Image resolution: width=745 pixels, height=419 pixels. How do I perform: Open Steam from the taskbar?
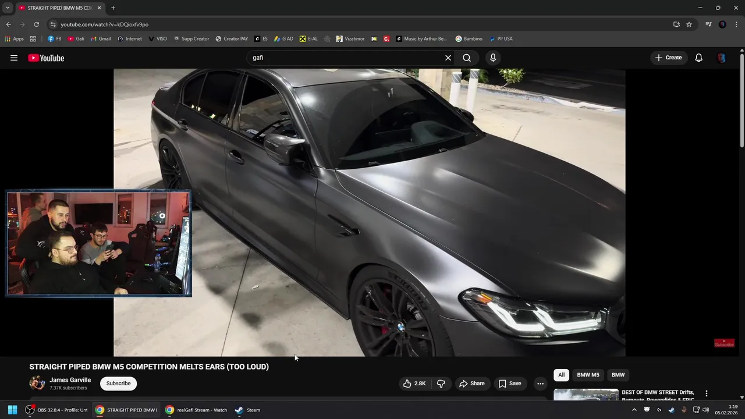[247, 410]
